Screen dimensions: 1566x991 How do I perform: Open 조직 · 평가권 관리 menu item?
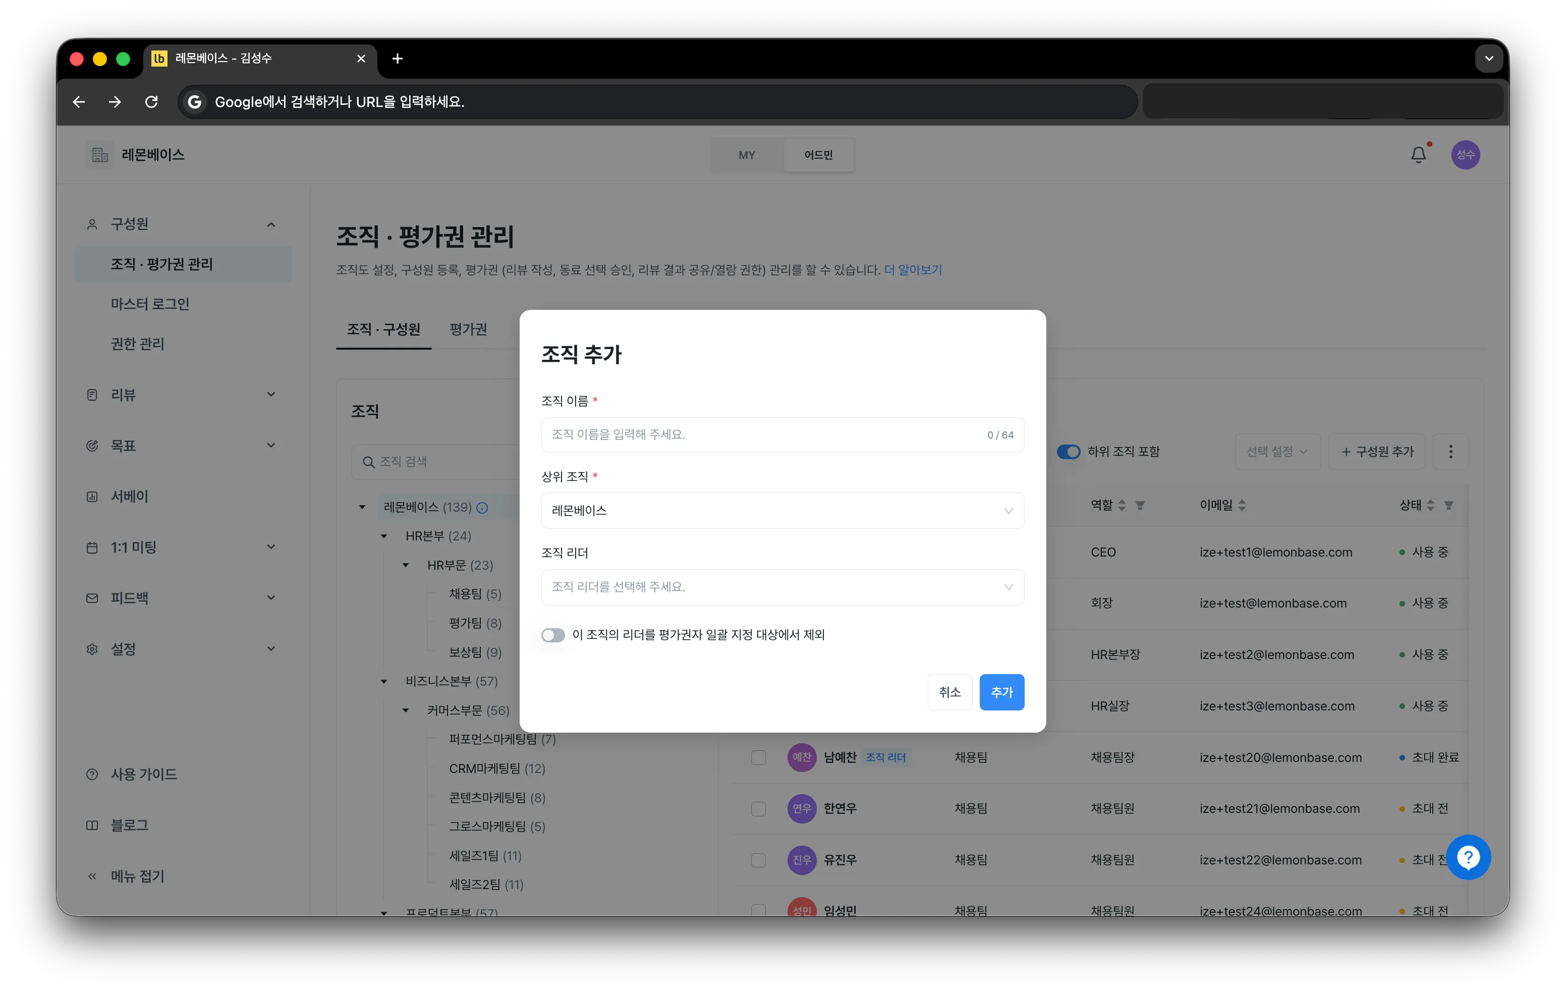[x=183, y=264]
